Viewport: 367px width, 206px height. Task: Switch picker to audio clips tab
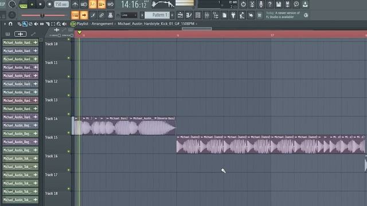pos(21,34)
